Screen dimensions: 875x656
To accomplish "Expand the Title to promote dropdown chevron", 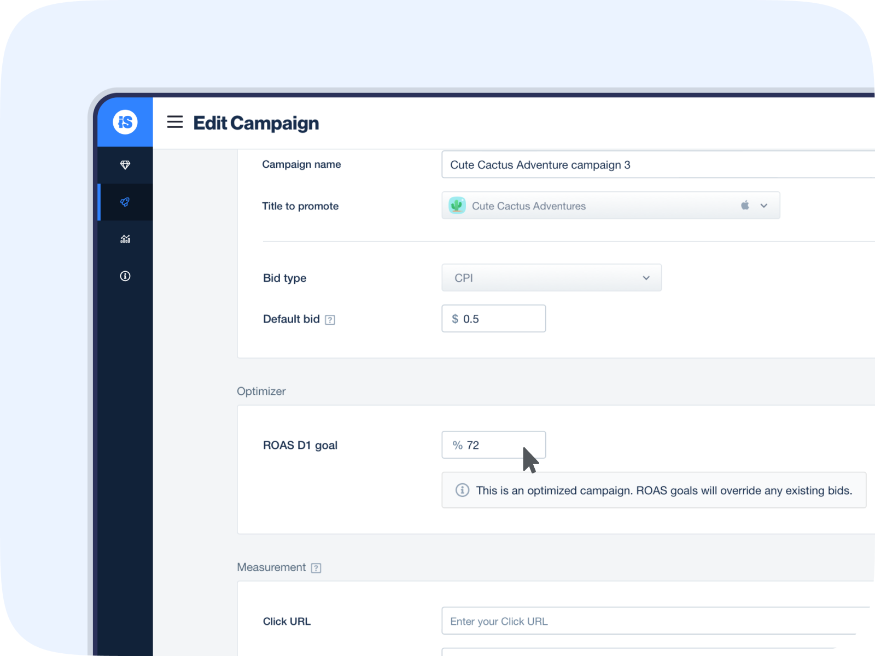I will 764,206.
